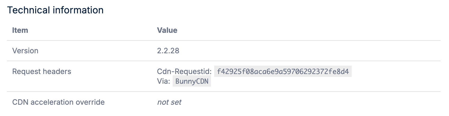This screenshot has width=449, height=116.
Task: Click the 'not set' italic value
Action: 169,102
